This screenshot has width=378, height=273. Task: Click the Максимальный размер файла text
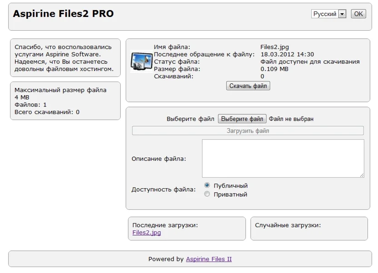coord(60,90)
